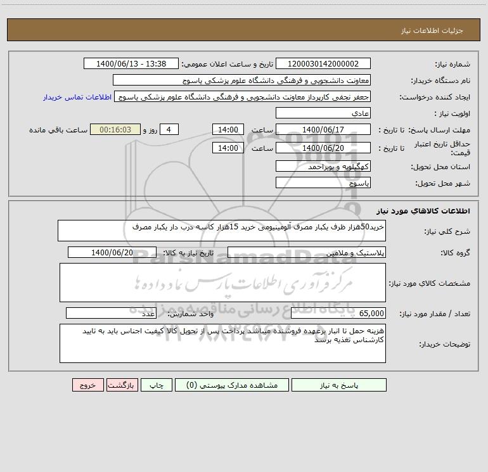
Task: Click the تاریخ نیاز به کالا date field
Action: point(112,253)
